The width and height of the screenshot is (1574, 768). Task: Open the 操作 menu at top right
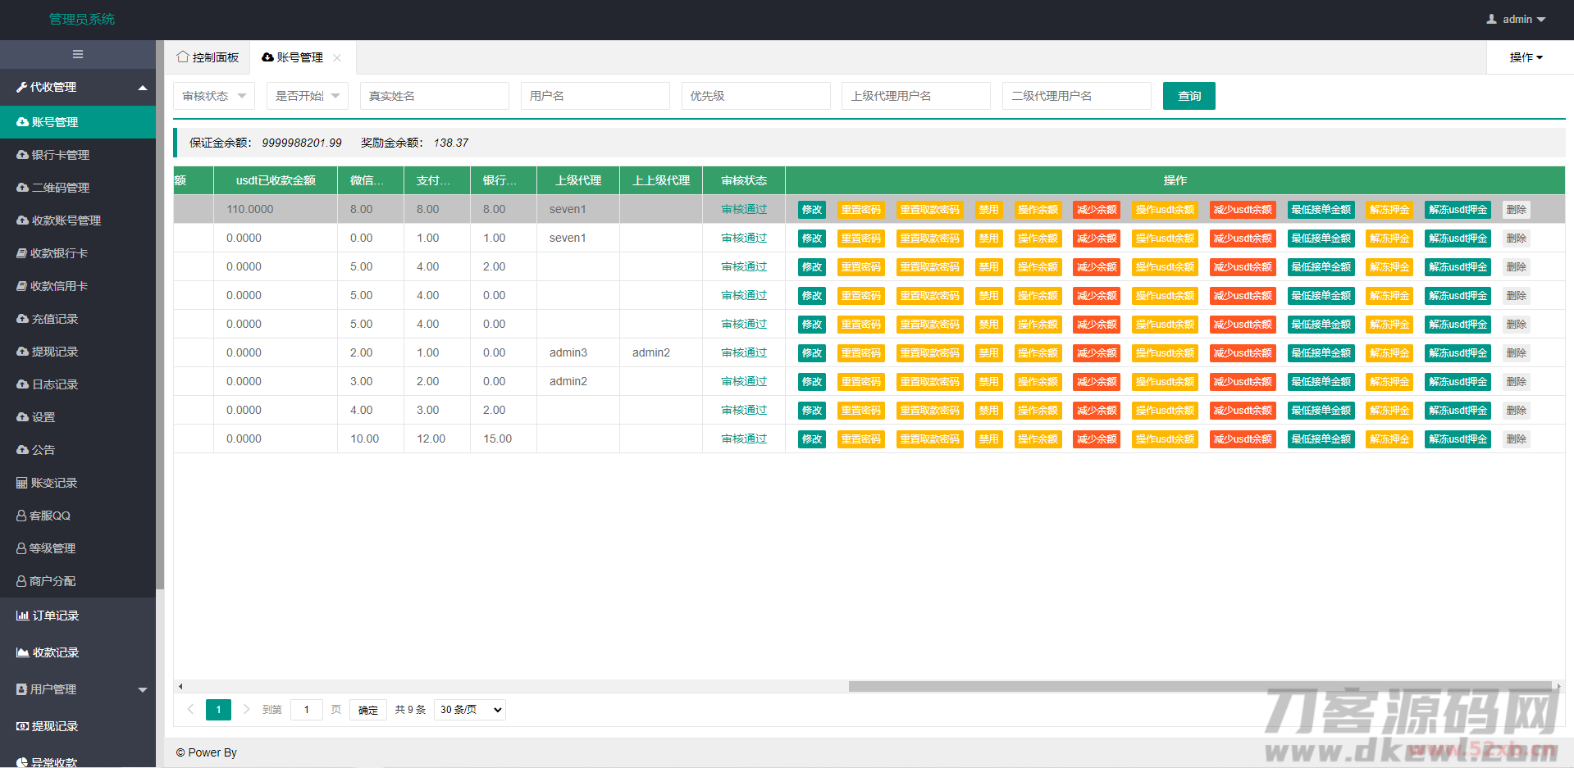click(x=1526, y=57)
